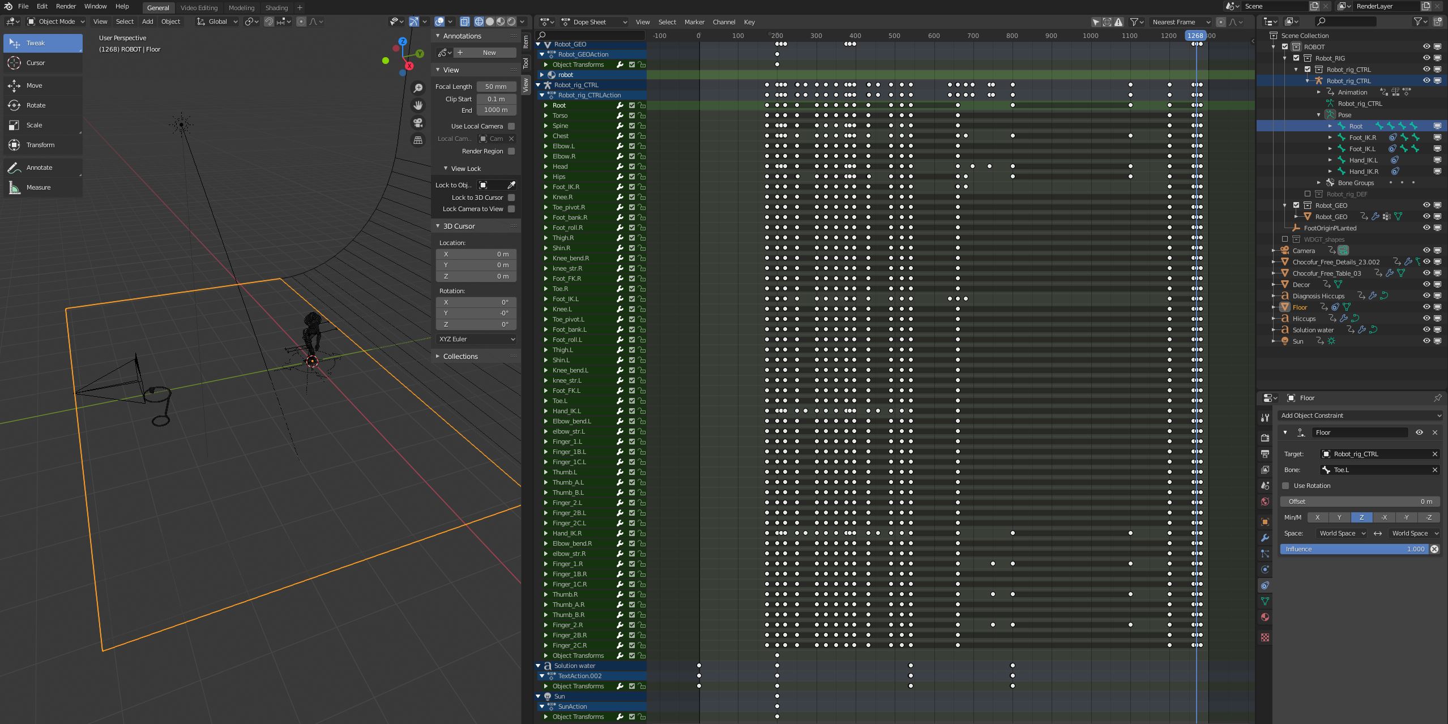Open the XYZ Euler rotation mode dropdown

[476, 339]
